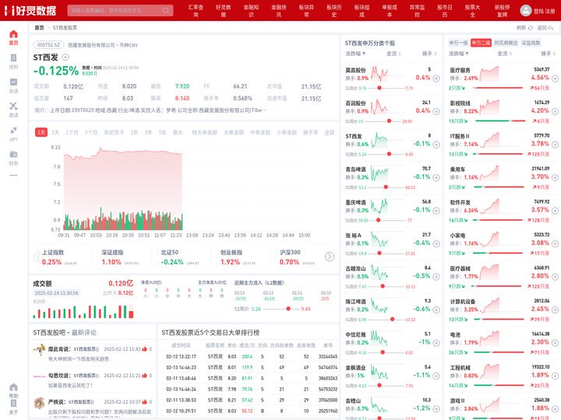Open the 股市日历 menu item
561x420 pixels.
pyautogui.click(x=445, y=11)
